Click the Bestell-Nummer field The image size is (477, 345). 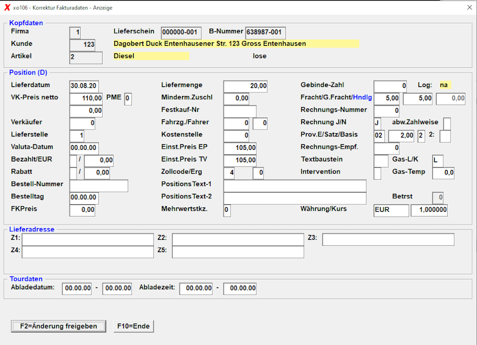[99, 185]
